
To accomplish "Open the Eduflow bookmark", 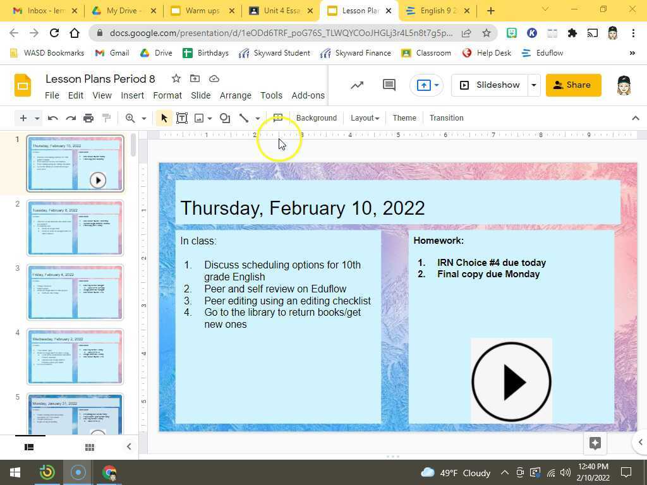I will point(543,53).
